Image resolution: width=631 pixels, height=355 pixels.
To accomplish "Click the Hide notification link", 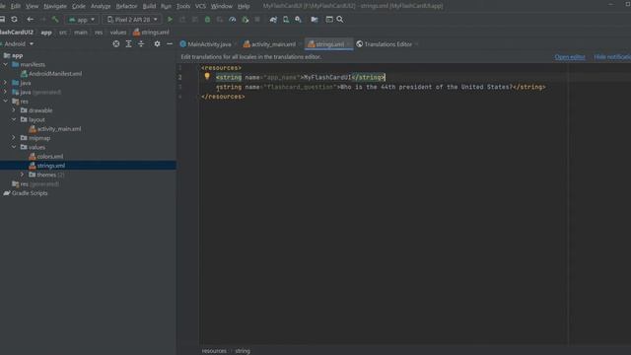I will (x=612, y=57).
